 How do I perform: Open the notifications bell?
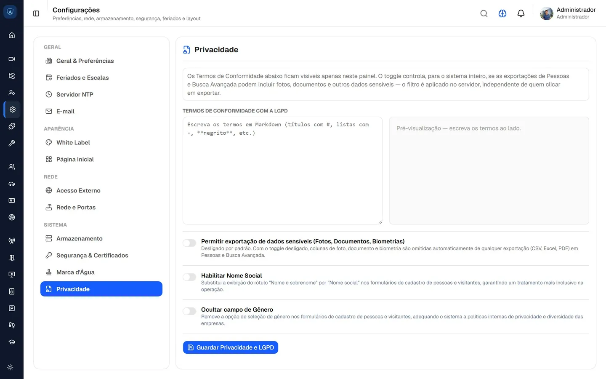pyautogui.click(x=521, y=13)
